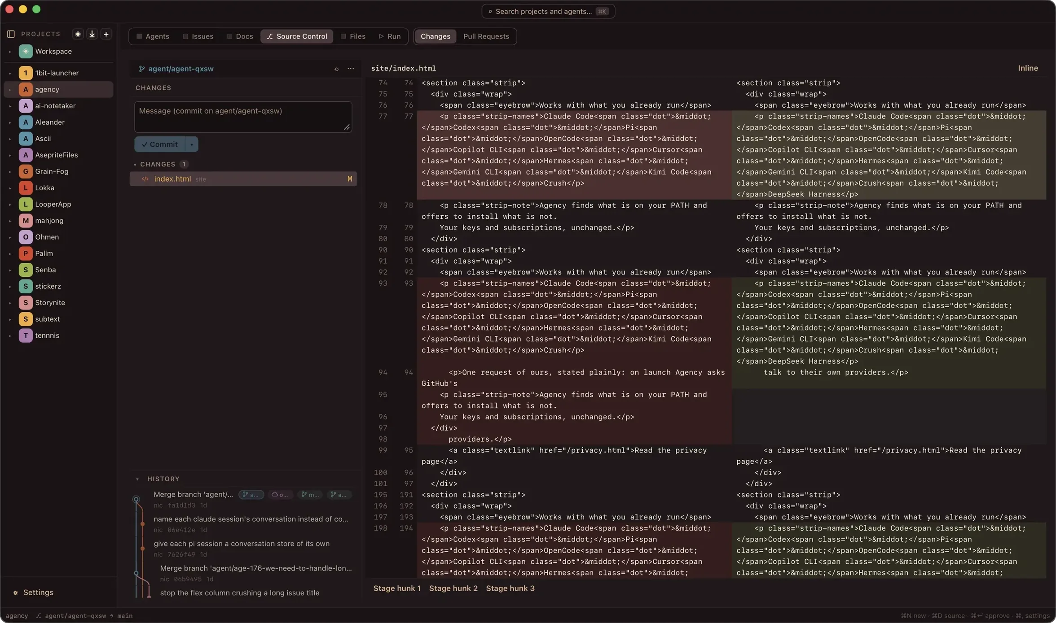Viewport: 1056px width, 623px height.
Task: Click the tennnis avatar icon
Action: (x=26, y=335)
